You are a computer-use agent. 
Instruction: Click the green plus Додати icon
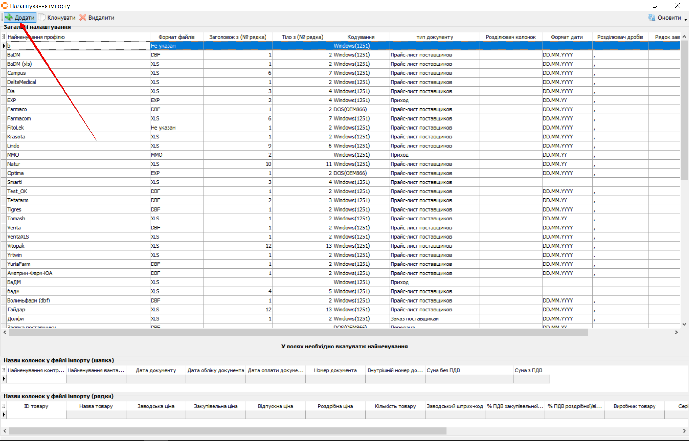(9, 18)
